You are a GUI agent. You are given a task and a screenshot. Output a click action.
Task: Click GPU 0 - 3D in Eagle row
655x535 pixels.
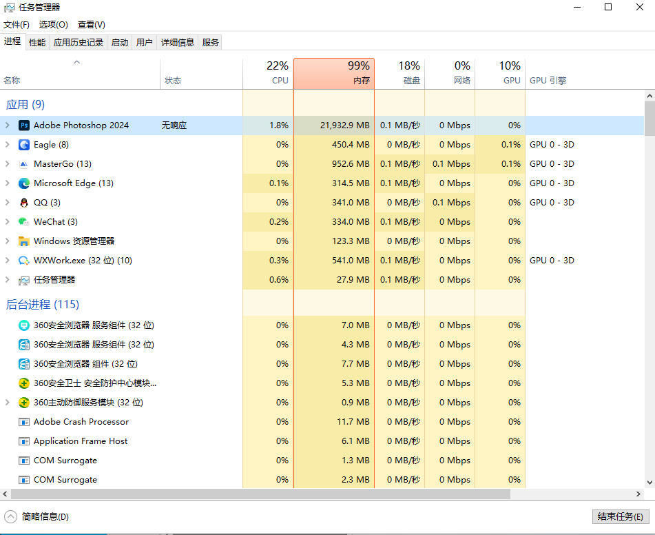click(552, 145)
